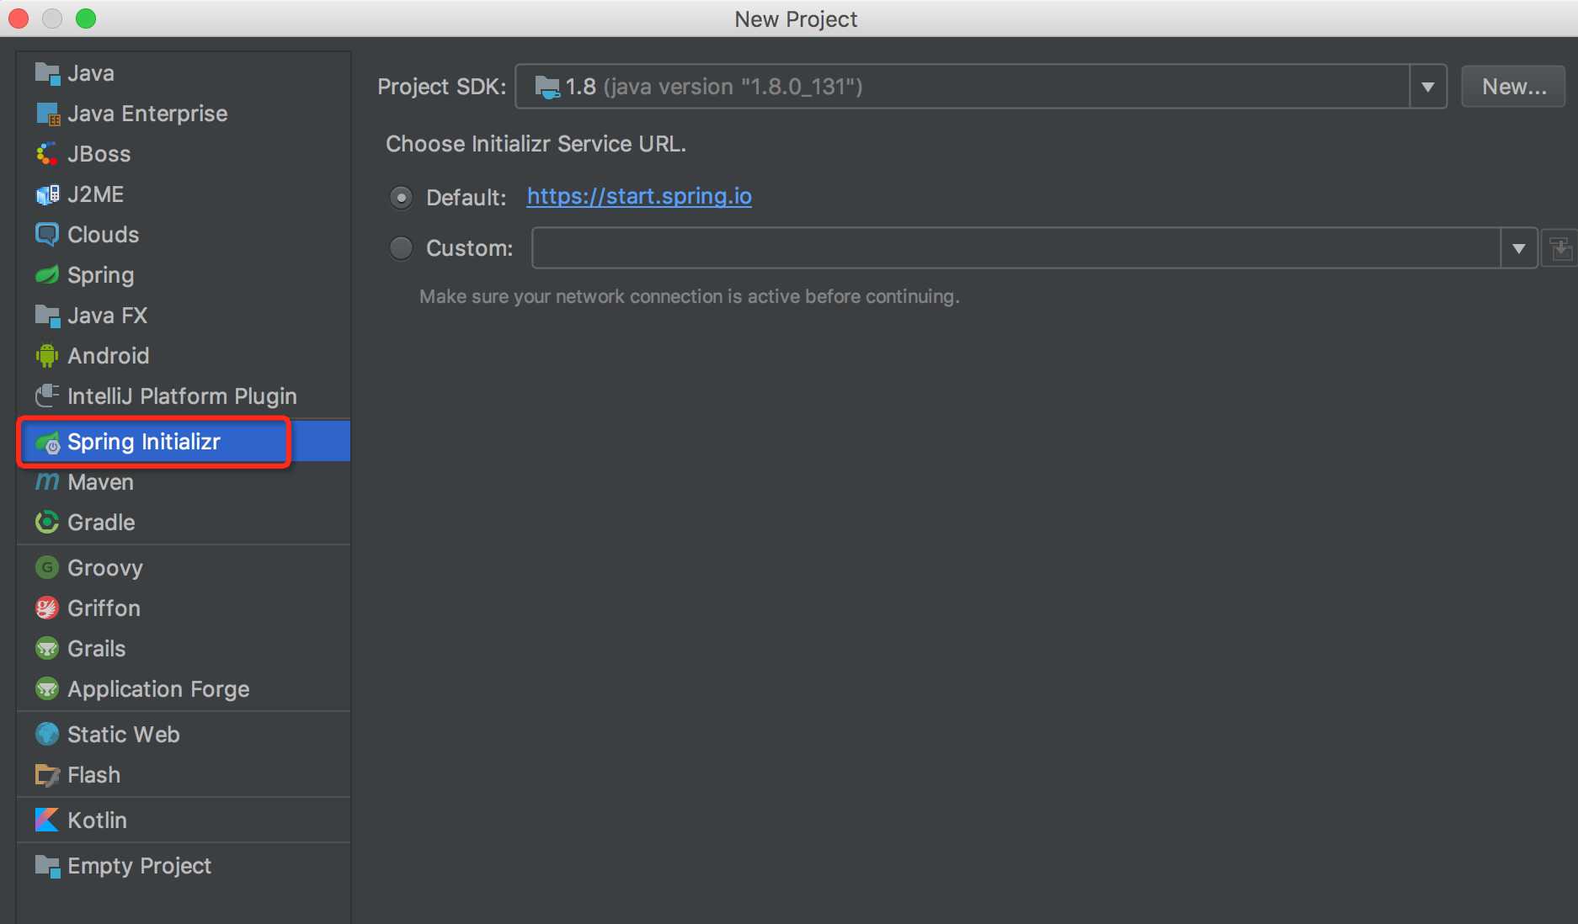Click the Android robot icon
1578x924 pixels.
pyautogui.click(x=47, y=356)
